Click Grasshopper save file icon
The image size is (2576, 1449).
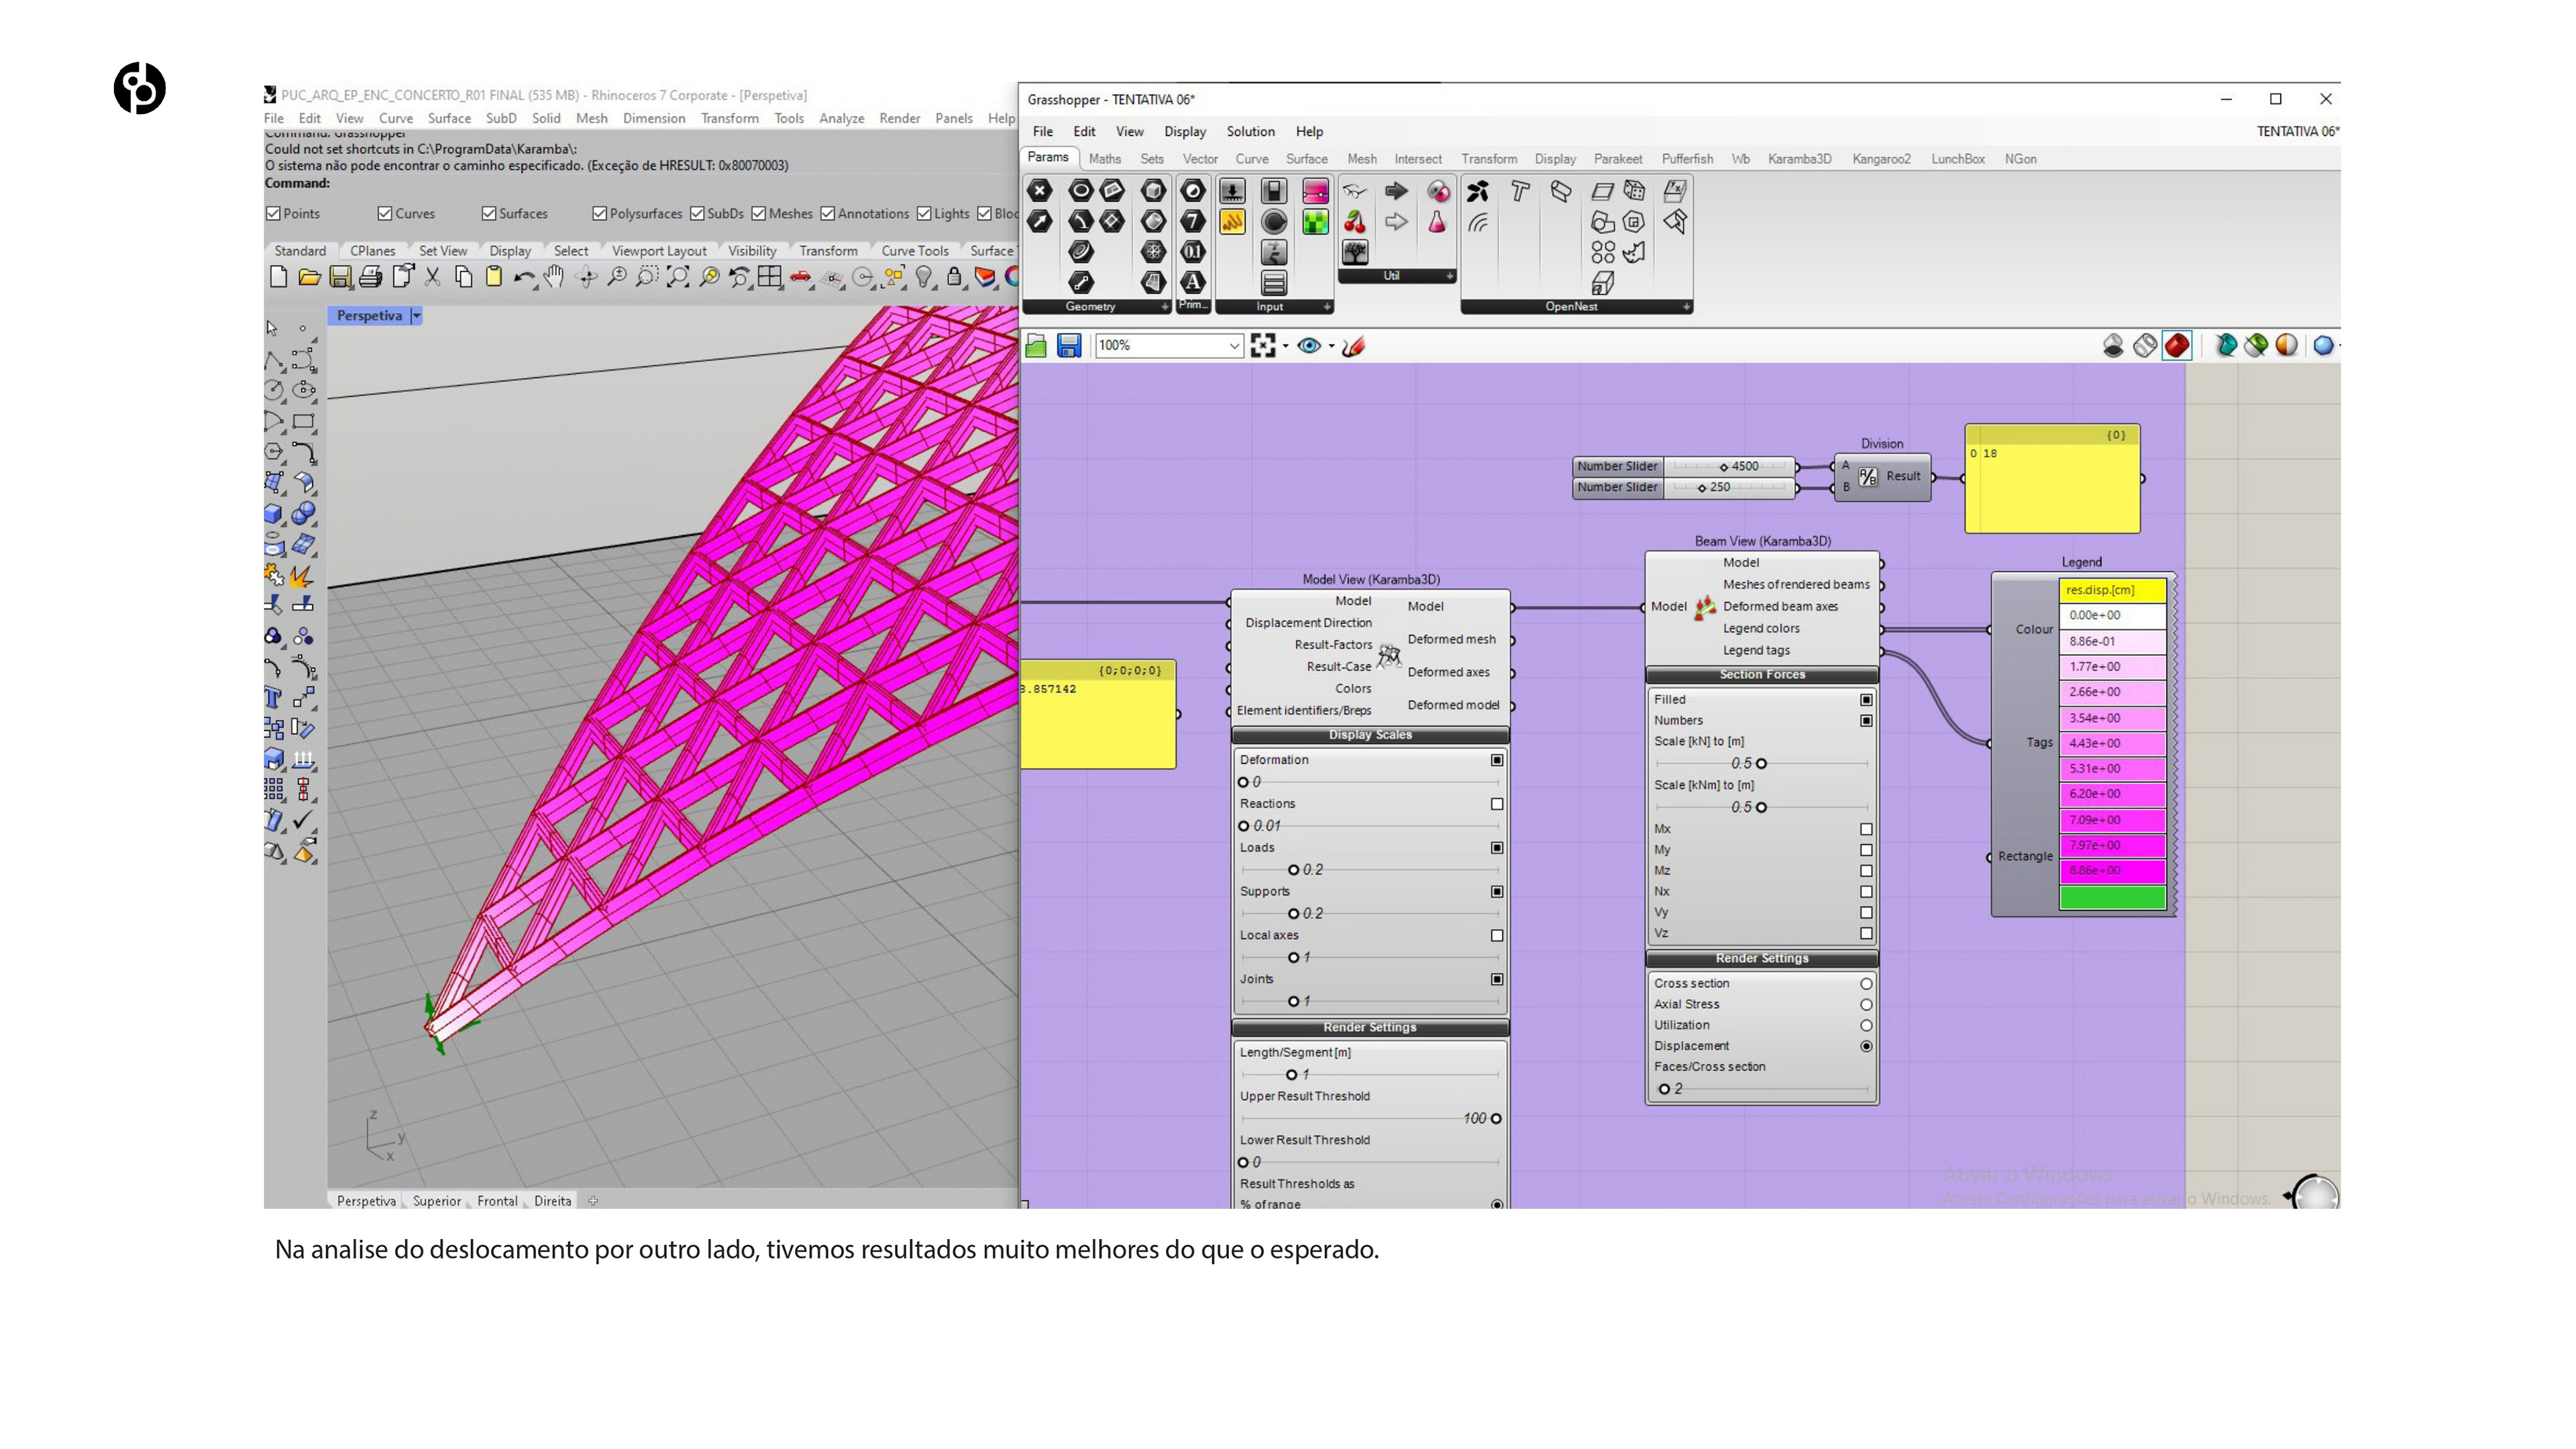[1068, 346]
